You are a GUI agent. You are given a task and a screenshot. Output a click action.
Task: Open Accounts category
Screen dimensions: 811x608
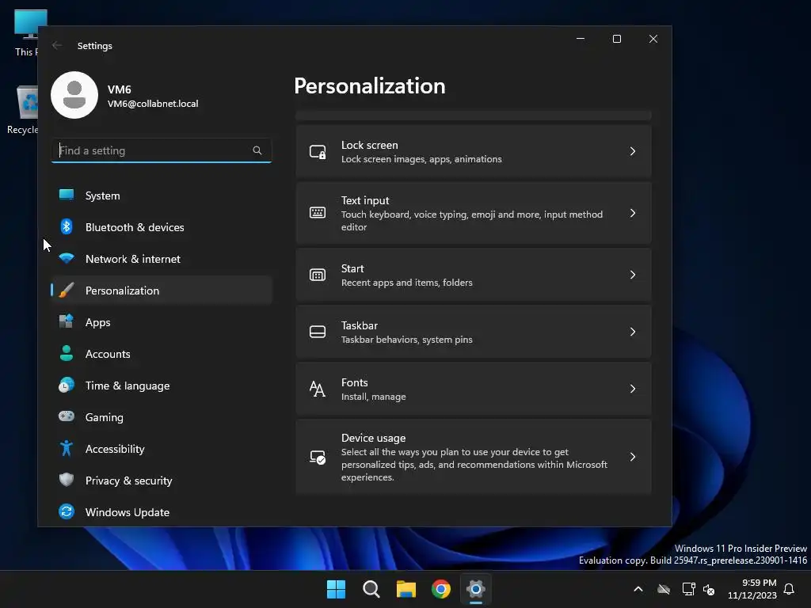pos(162,354)
